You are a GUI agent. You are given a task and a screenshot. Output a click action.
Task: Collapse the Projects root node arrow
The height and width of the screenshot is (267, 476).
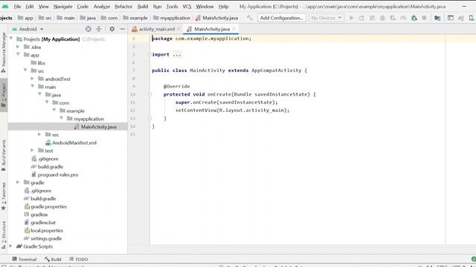[11, 39]
